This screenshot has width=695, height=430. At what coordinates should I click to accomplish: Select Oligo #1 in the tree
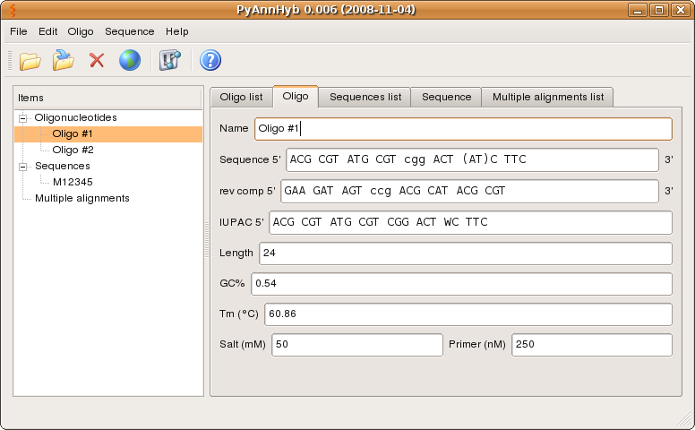click(73, 133)
